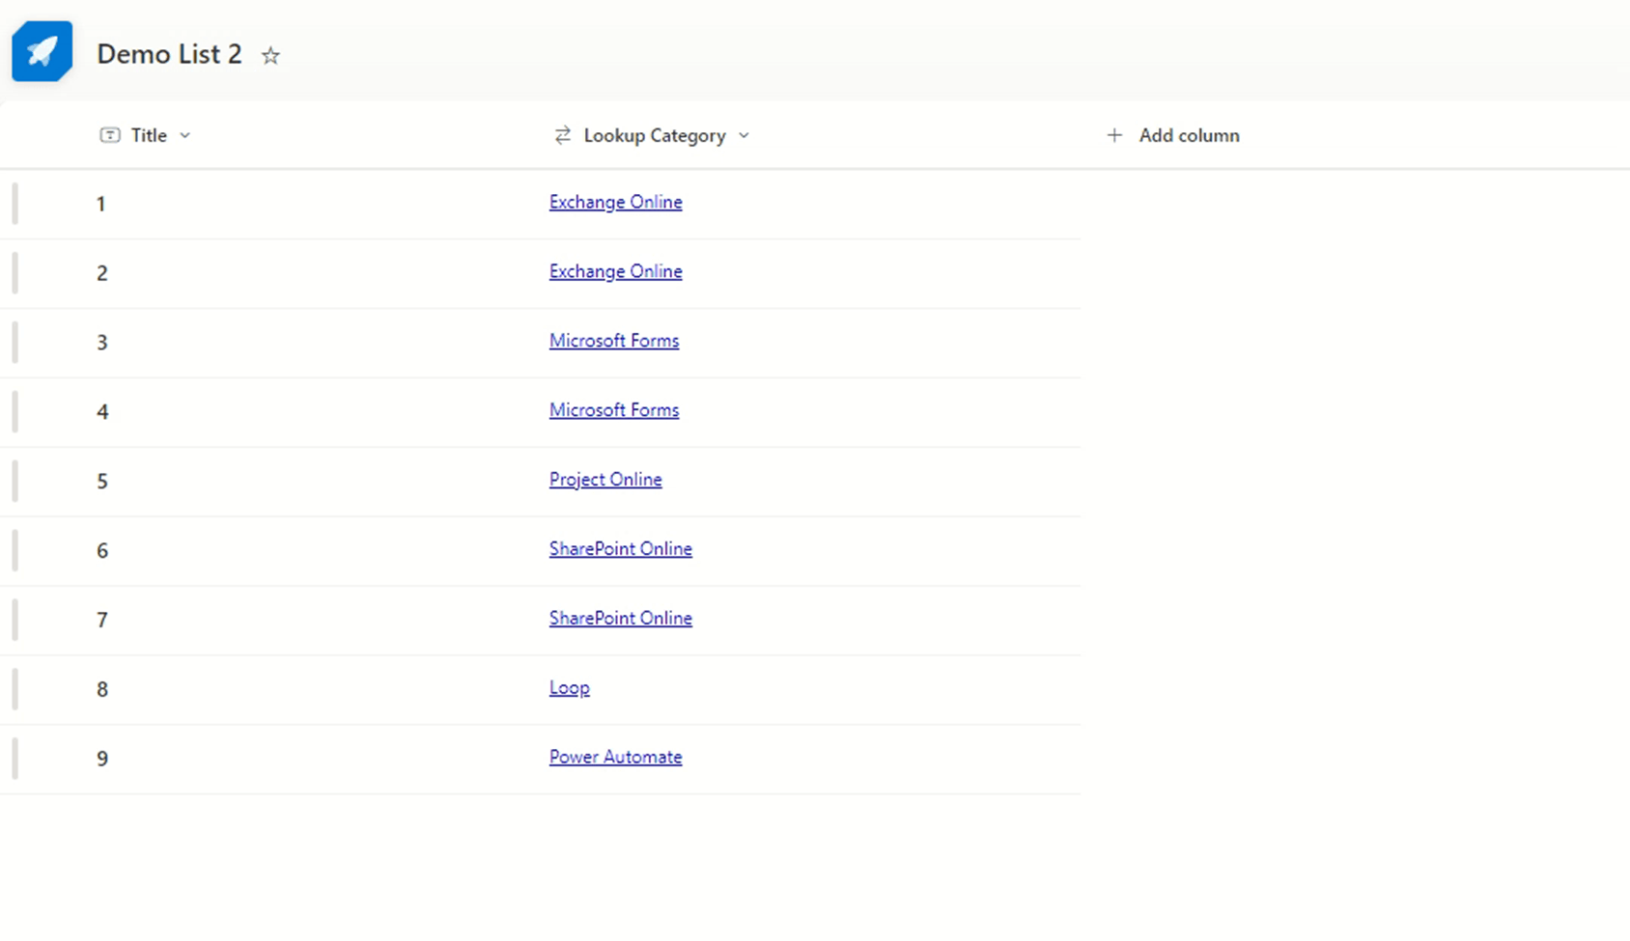The width and height of the screenshot is (1630, 941).
Task: Open Exchange Online link in row 1
Action: coord(616,202)
